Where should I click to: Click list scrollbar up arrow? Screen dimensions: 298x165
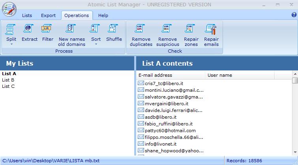point(295,74)
